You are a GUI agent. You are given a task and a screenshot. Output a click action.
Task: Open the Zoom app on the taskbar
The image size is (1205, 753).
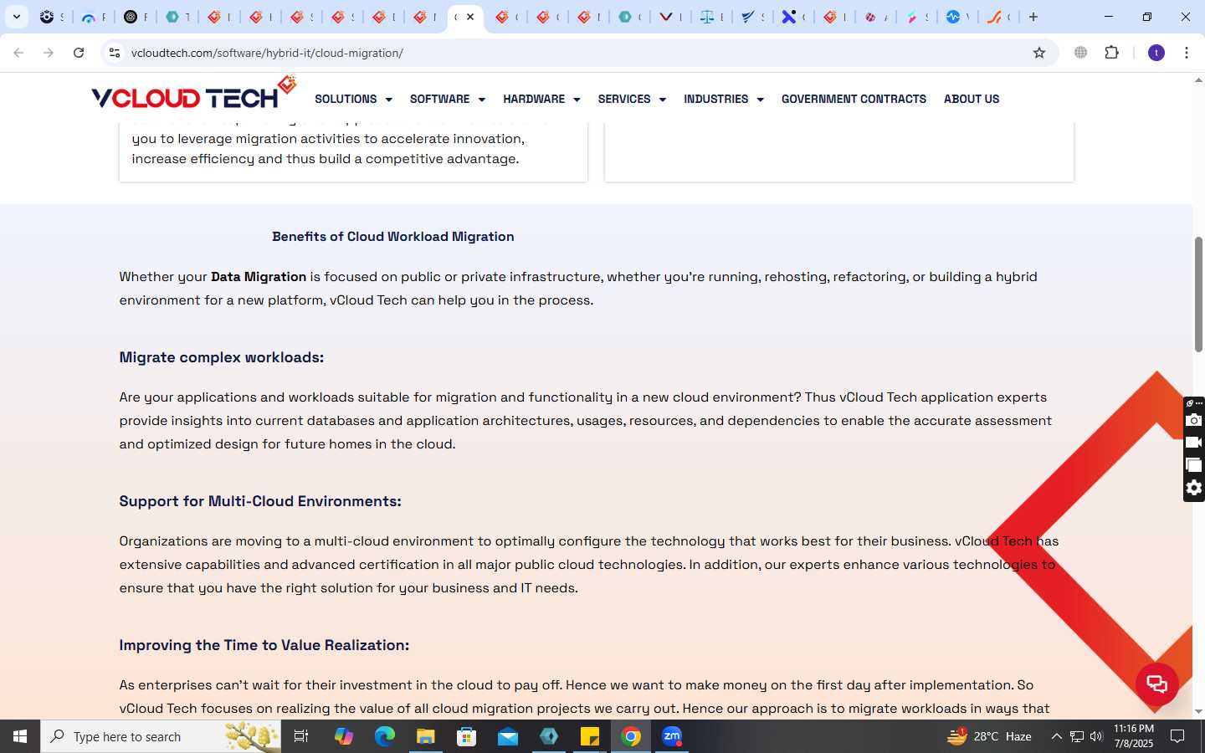tap(672, 736)
